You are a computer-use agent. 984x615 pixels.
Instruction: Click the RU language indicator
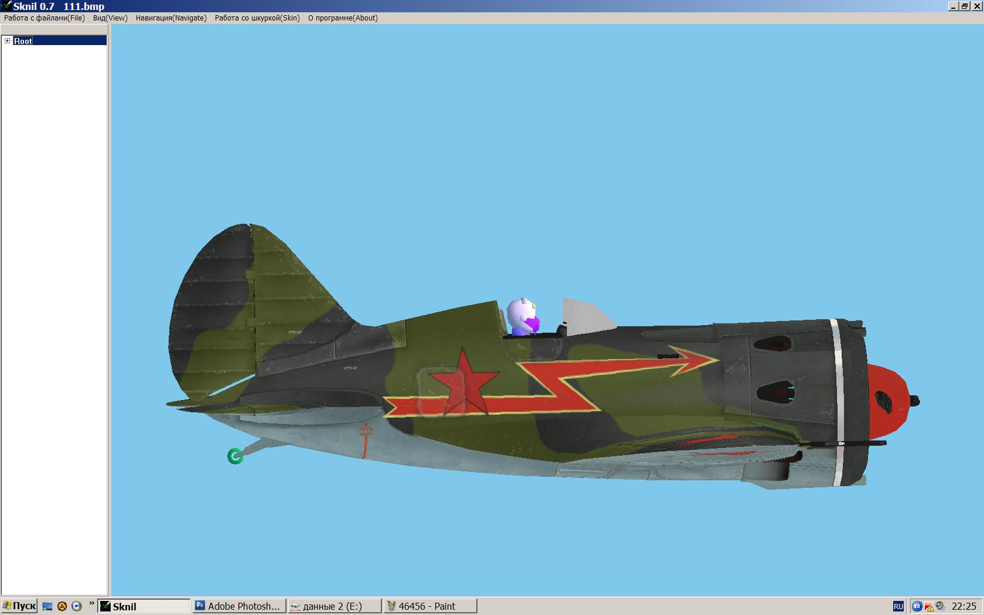tap(898, 607)
